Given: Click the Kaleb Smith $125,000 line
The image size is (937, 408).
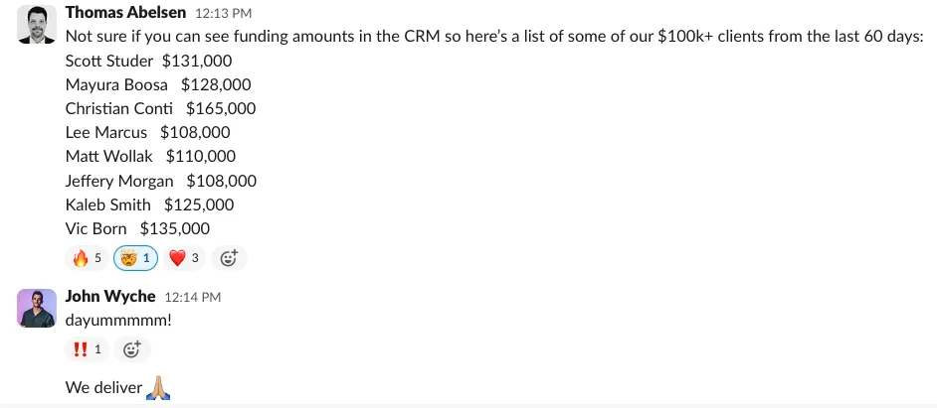Looking at the screenshot, I should [149, 204].
